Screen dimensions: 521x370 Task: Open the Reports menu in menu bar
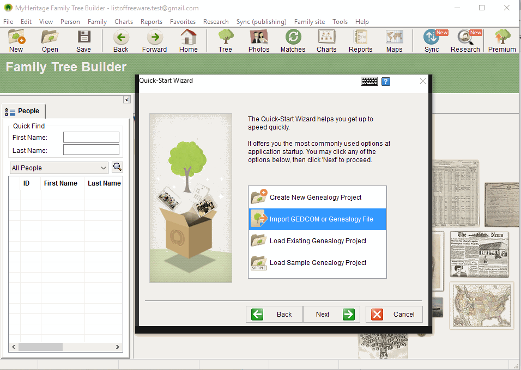(x=151, y=22)
